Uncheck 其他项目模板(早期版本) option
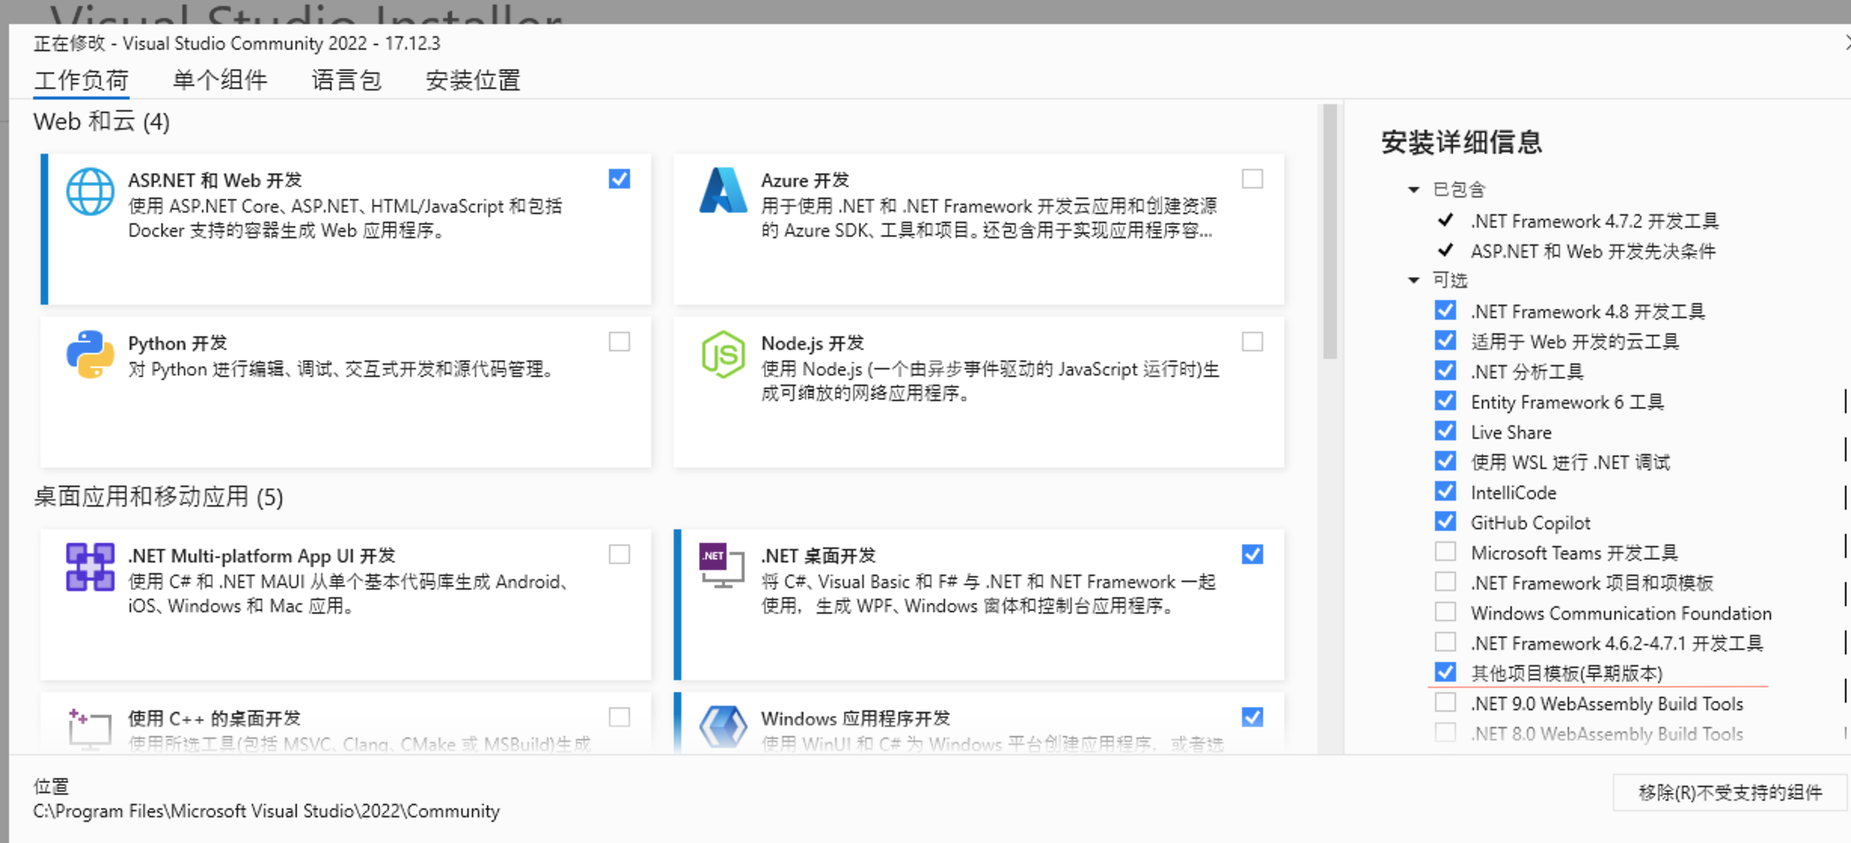The width and height of the screenshot is (1851, 843). [x=1446, y=673]
